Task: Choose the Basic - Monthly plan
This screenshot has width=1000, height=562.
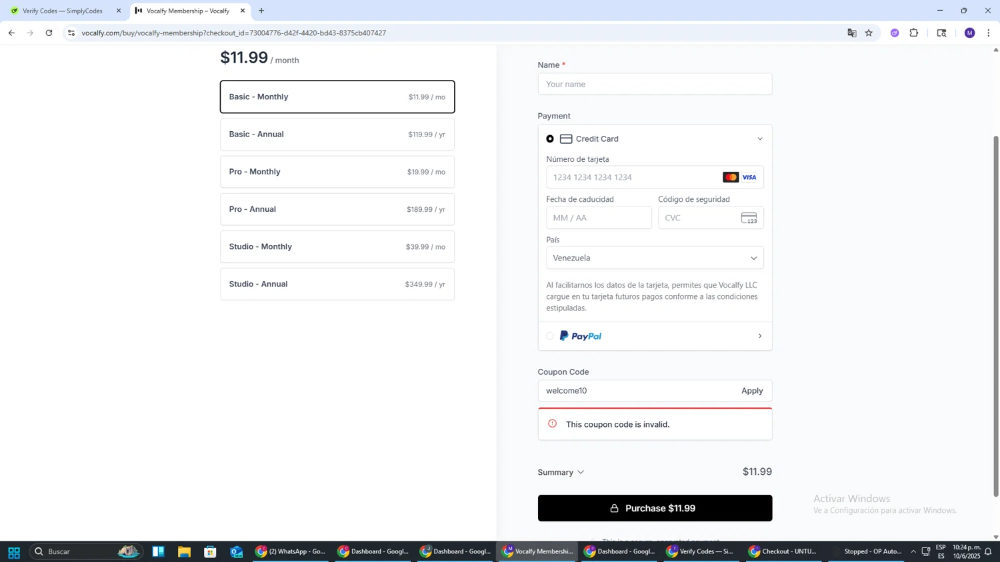Action: [337, 97]
